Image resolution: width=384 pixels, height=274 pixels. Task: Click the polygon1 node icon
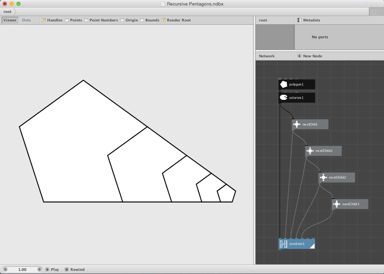tap(284, 84)
